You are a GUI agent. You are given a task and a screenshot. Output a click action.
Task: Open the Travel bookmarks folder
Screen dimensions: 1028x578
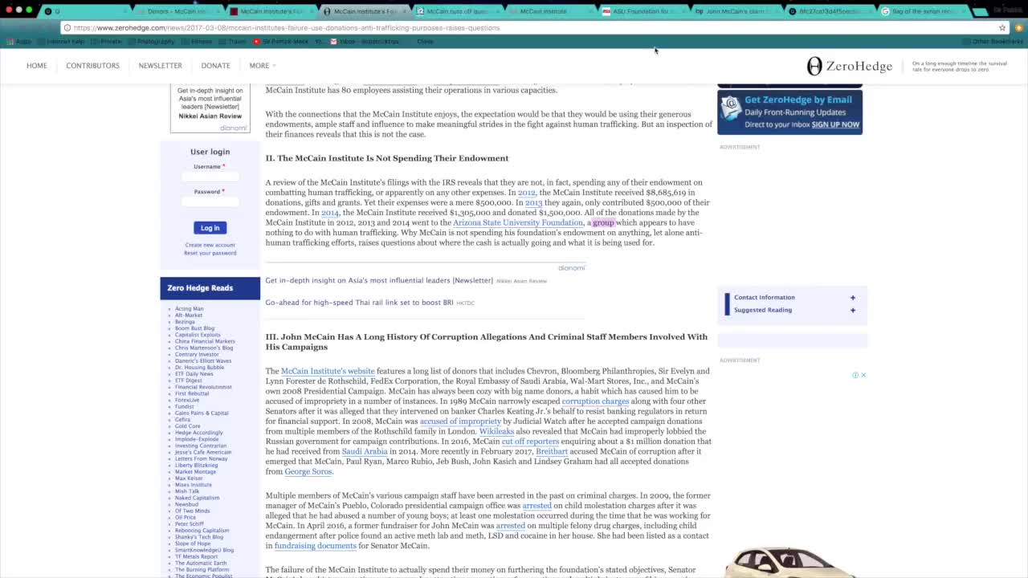click(233, 41)
